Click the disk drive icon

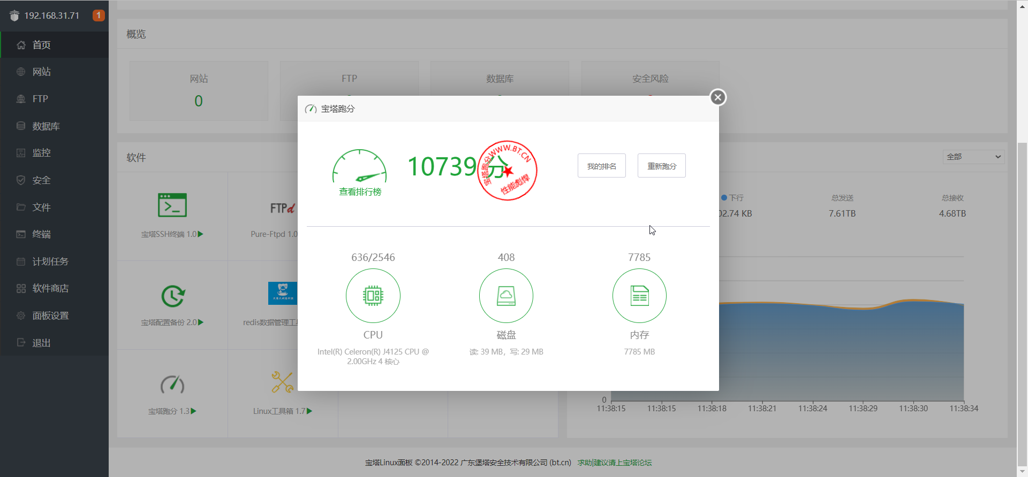point(506,296)
